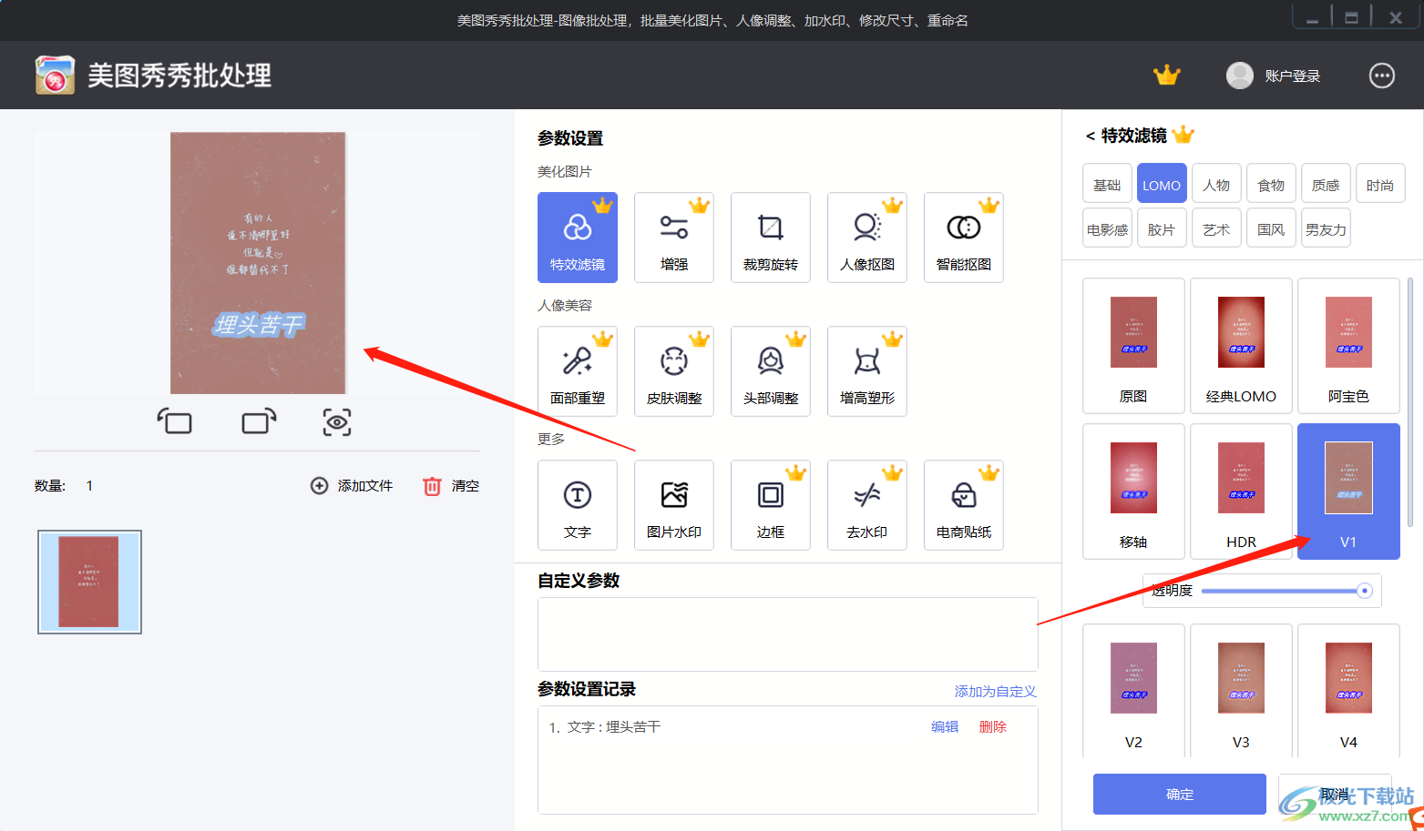Open the 智能抠图 smart cutout tool
This screenshot has width=1424, height=831.
coord(964,238)
